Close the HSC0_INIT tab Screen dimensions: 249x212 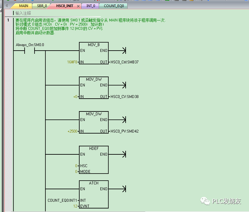pyautogui.click(x=79, y=6)
